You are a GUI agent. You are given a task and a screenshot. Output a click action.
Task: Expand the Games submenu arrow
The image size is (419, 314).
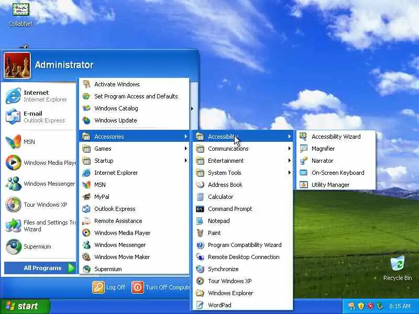click(186, 149)
